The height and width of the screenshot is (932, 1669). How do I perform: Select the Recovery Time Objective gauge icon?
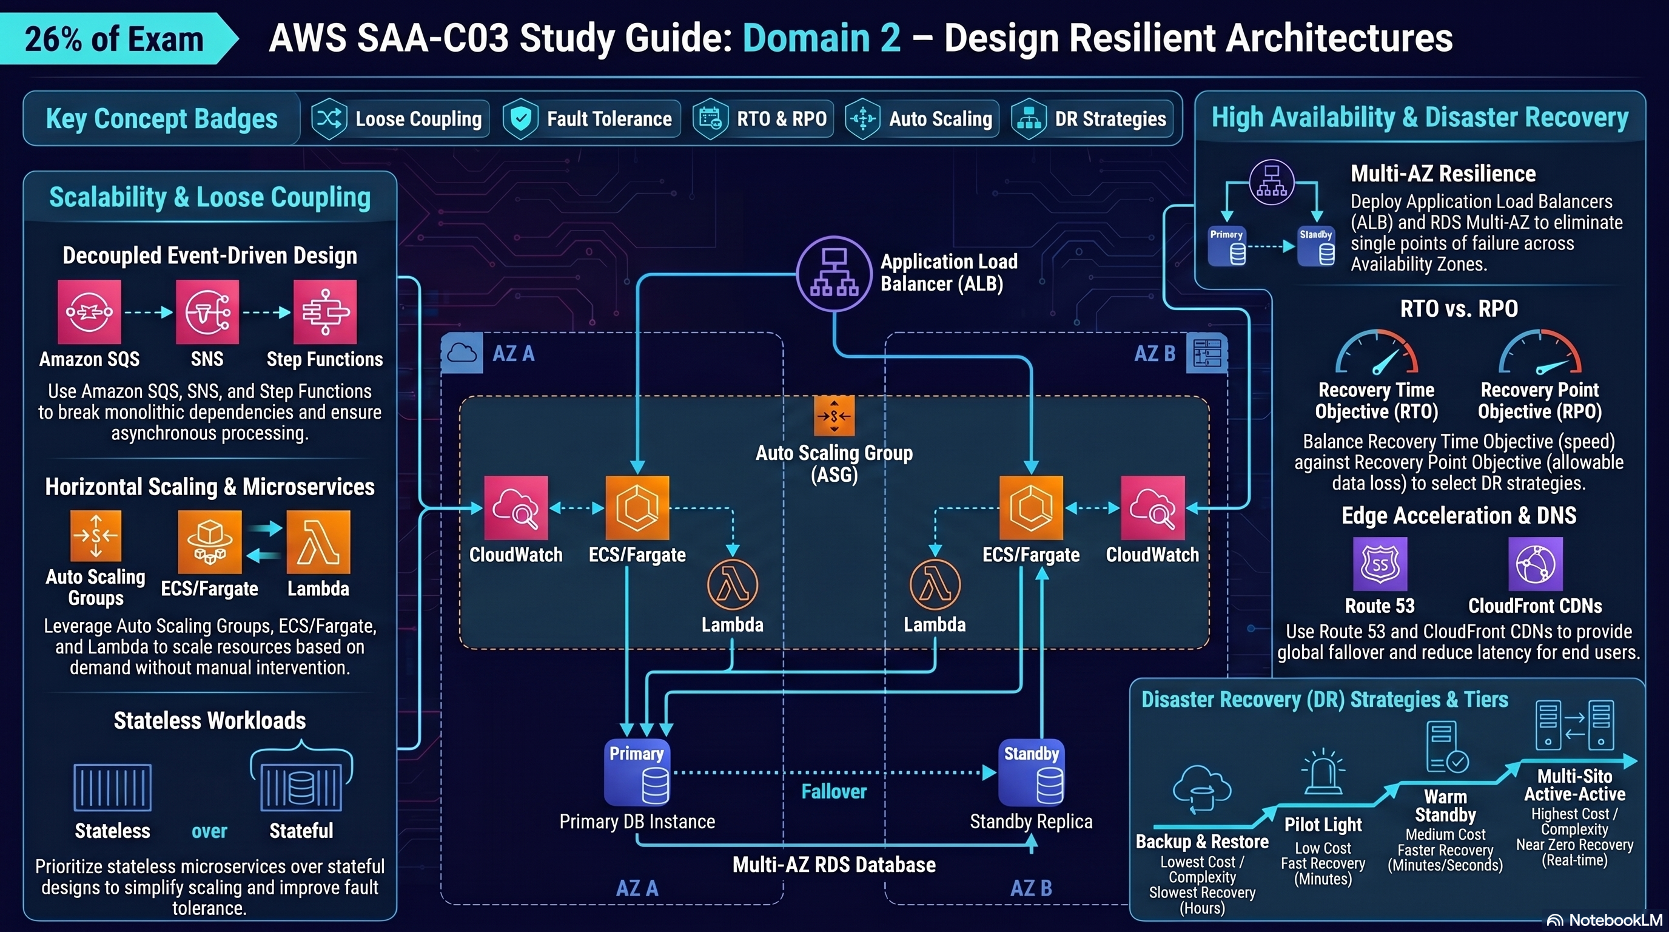coord(1377,353)
